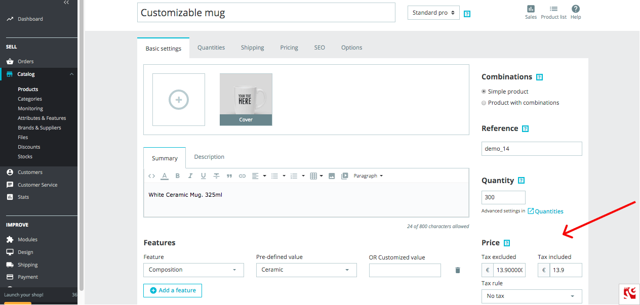Click help icon next to Combinations
The height and width of the screenshot is (305, 640).
[x=539, y=77]
